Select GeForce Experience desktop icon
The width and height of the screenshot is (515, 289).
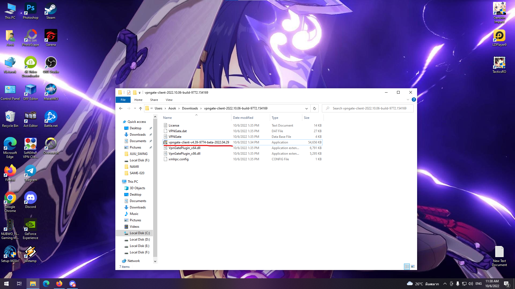[31, 229]
